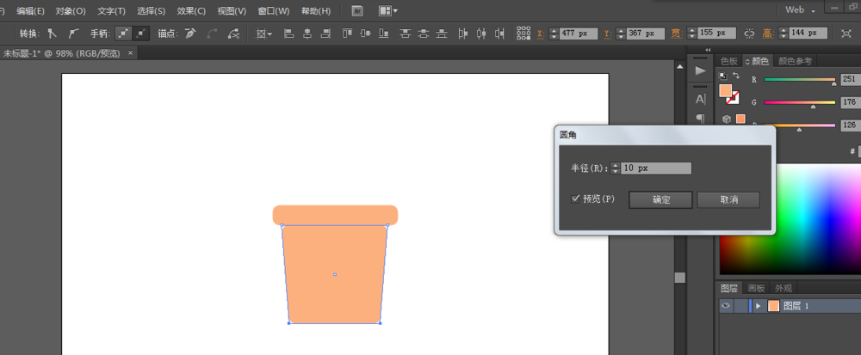The width and height of the screenshot is (861, 355).
Task: Click the 高 height input field
Action: [808, 34]
